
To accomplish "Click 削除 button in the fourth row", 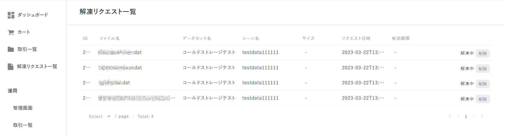I will coord(483,99).
